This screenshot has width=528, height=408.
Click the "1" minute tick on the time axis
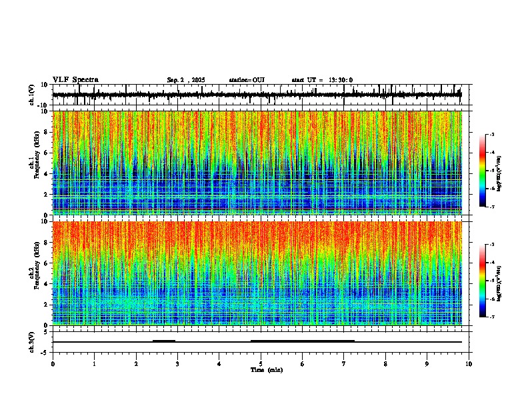pos(94,364)
